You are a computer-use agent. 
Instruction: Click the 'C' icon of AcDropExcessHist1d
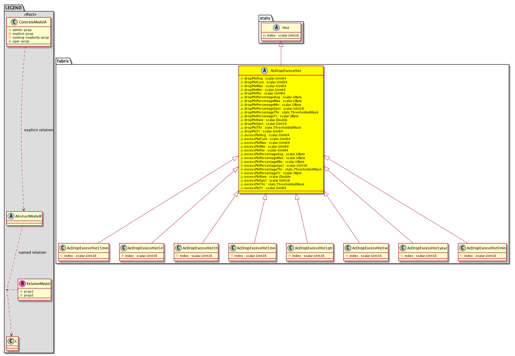point(123,248)
